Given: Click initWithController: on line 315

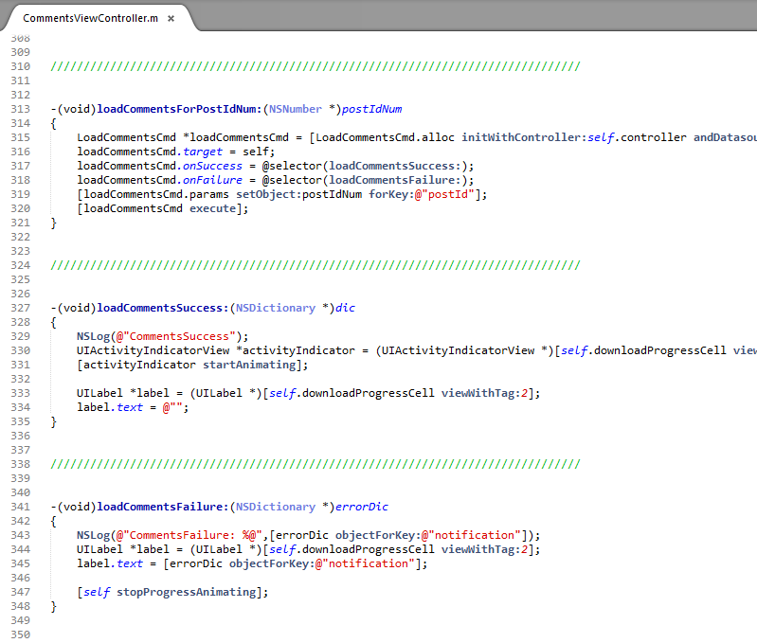Looking at the screenshot, I should 524,137.
